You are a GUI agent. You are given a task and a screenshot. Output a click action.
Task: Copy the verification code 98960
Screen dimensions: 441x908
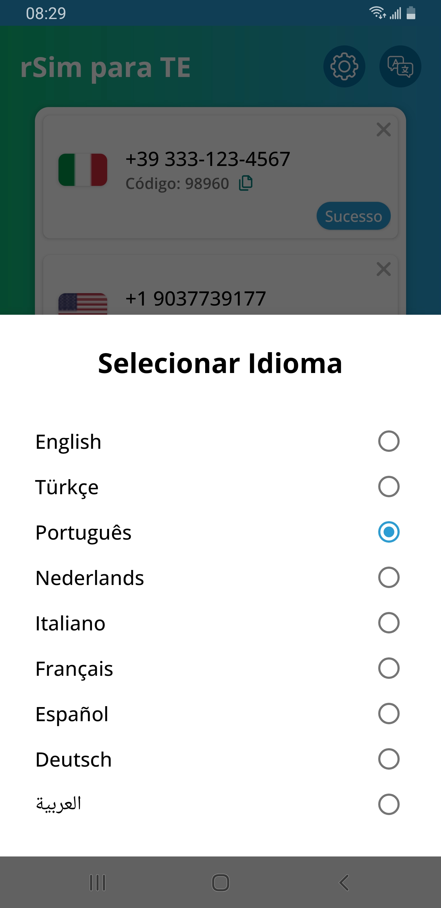pos(246,183)
